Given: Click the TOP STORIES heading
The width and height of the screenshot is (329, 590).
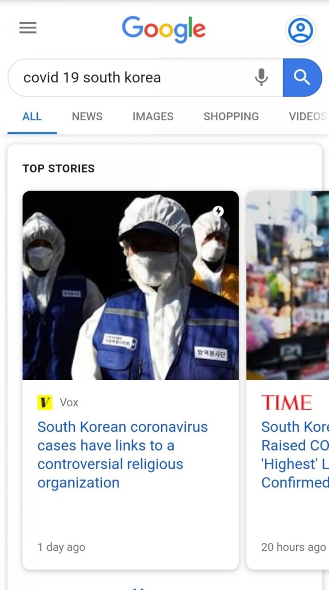Looking at the screenshot, I should pyautogui.click(x=59, y=168).
